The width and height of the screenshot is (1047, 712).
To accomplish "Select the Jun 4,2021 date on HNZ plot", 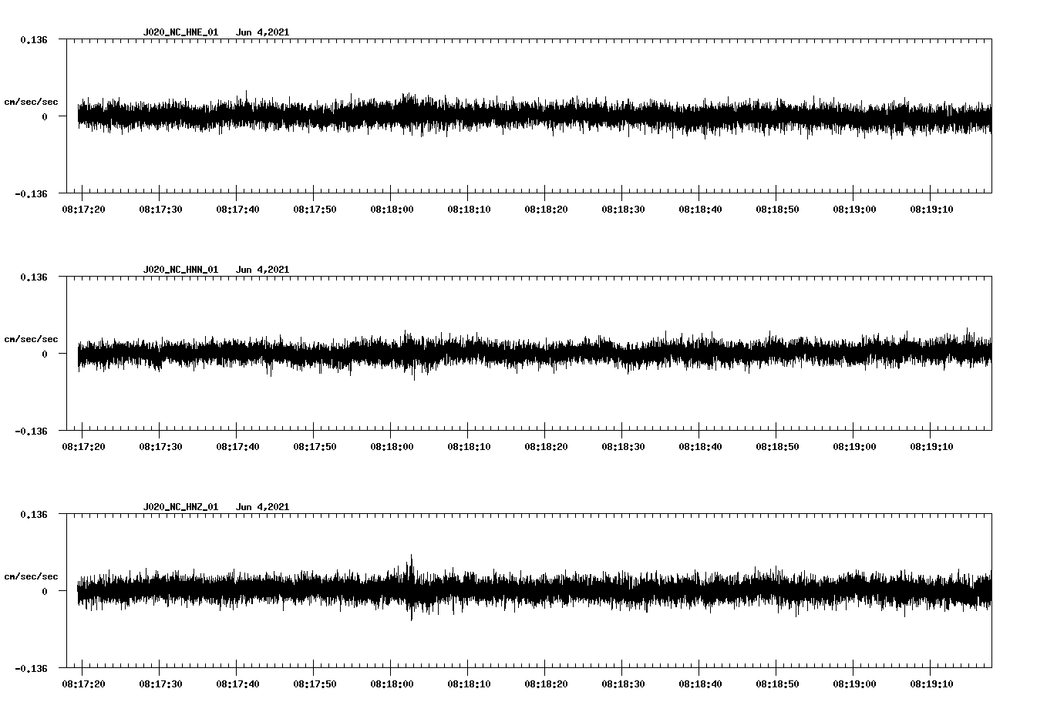I will point(262,507).
